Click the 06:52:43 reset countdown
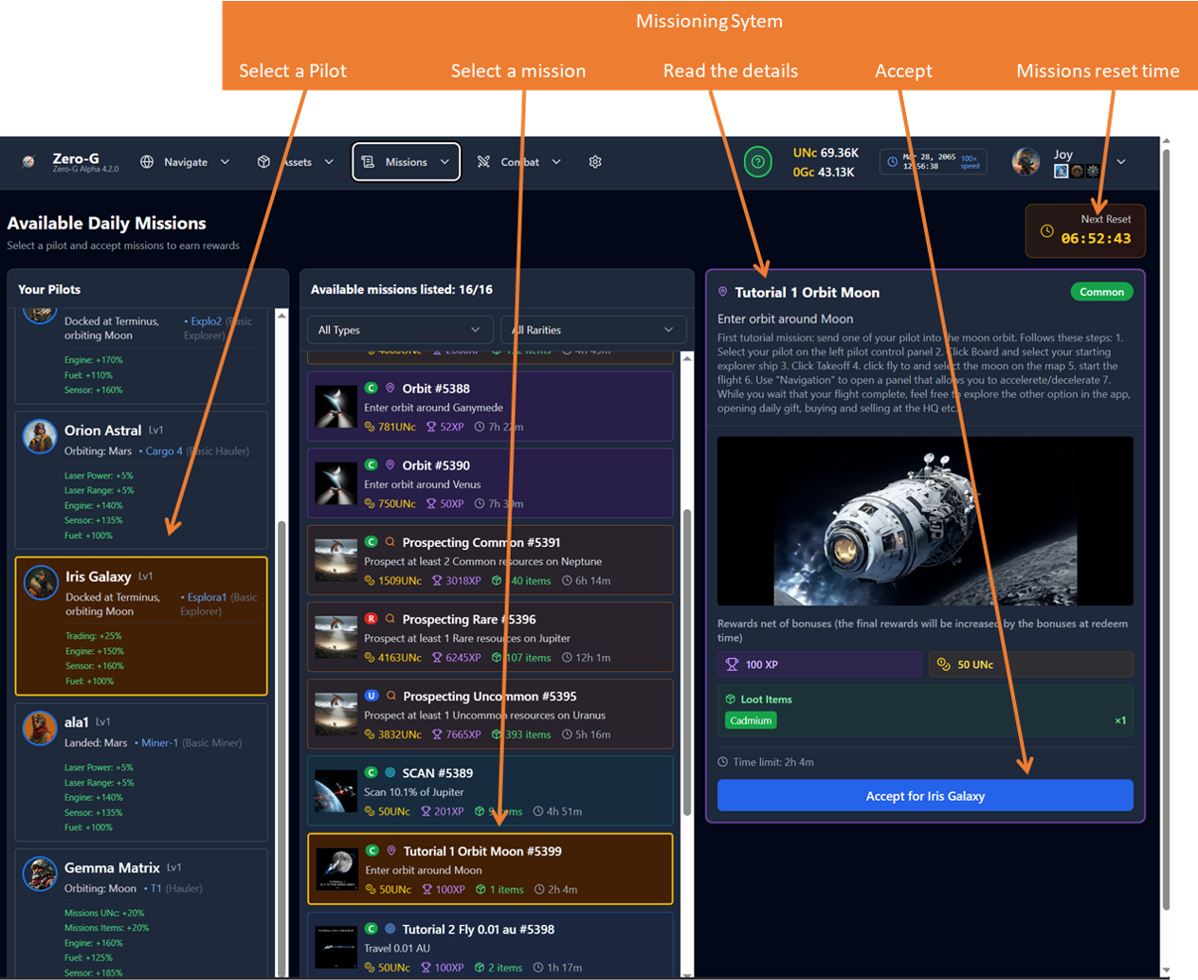 tap(1096, 239)
